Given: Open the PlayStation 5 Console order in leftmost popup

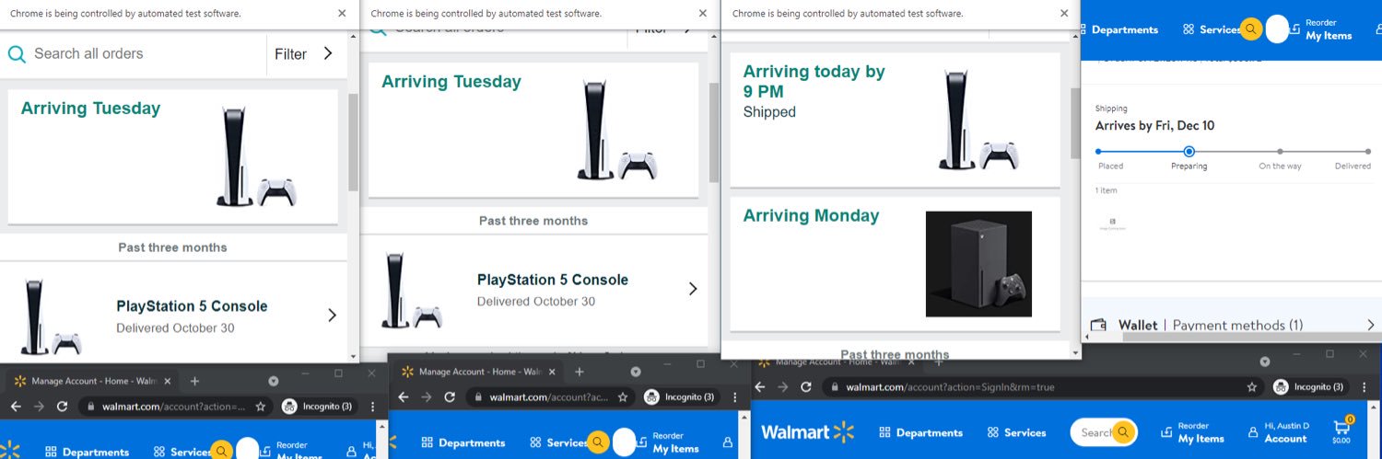Looking at the screenshot, I should [x=173, y=316].
